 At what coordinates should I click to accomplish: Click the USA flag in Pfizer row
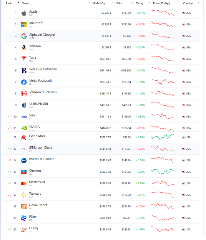(183, 218)
